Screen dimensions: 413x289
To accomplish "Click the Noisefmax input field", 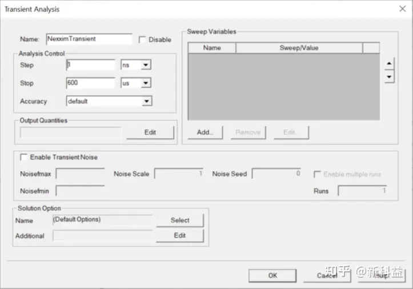I will click(81, 174).
